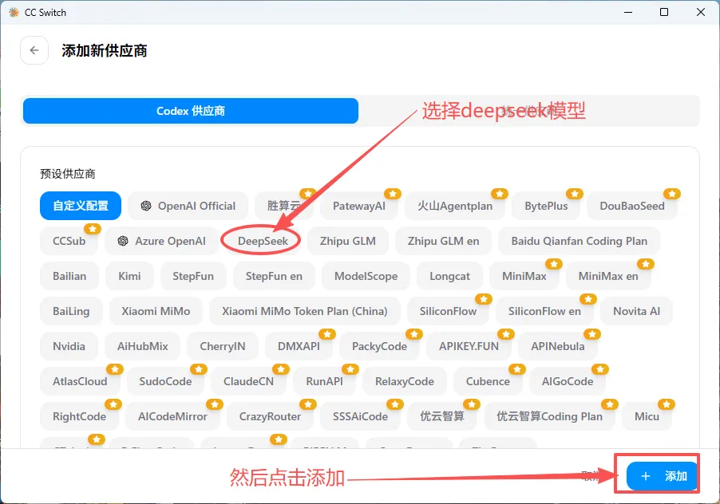Pick Xiaomi MiMo Token Plan (China)

(x=304, y=311)
